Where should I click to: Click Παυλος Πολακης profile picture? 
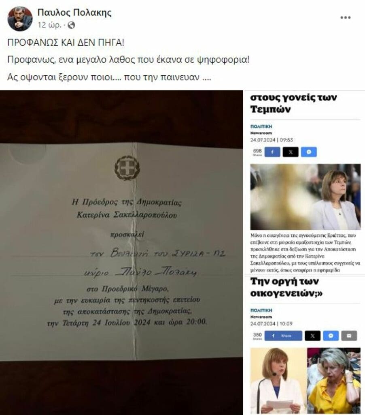point(20,19)
